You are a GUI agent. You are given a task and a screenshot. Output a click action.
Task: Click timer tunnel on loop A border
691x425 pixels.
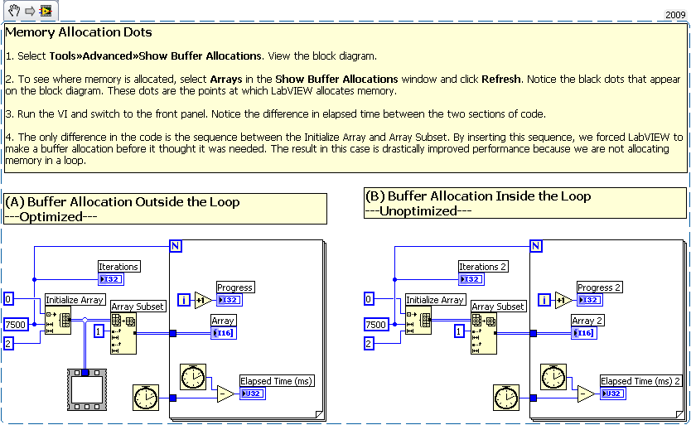click(172, 398)
